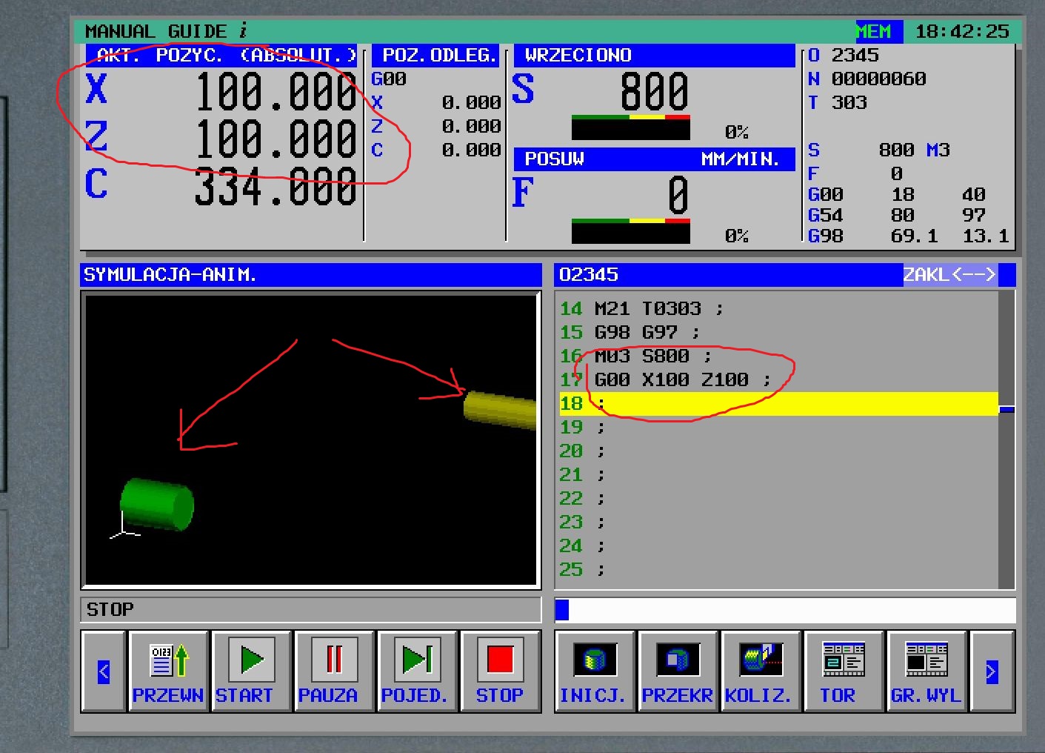This screenshot has width=1045, height=753.
Task: Select program line 17 G00 X100 Z100
Action: pos(681,380)
